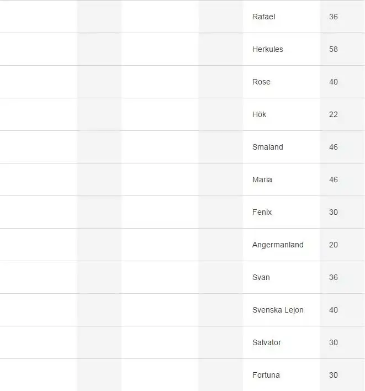The image size is (365, 391).
Task: Click the Rafael ship name cell
Action: [263, 17]
